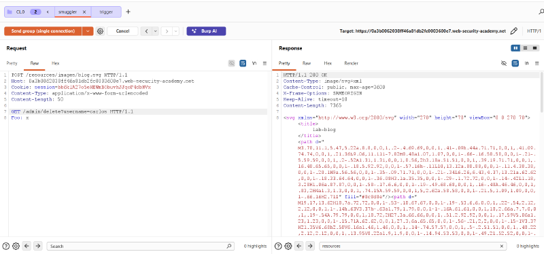Image resolution: width=544 pixels, height=254 pixels.
Task: Go back in request history
Action: coord(146,31)
